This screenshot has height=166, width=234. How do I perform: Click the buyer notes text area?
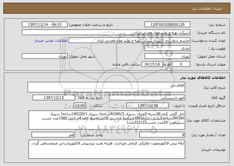[107, 149]
